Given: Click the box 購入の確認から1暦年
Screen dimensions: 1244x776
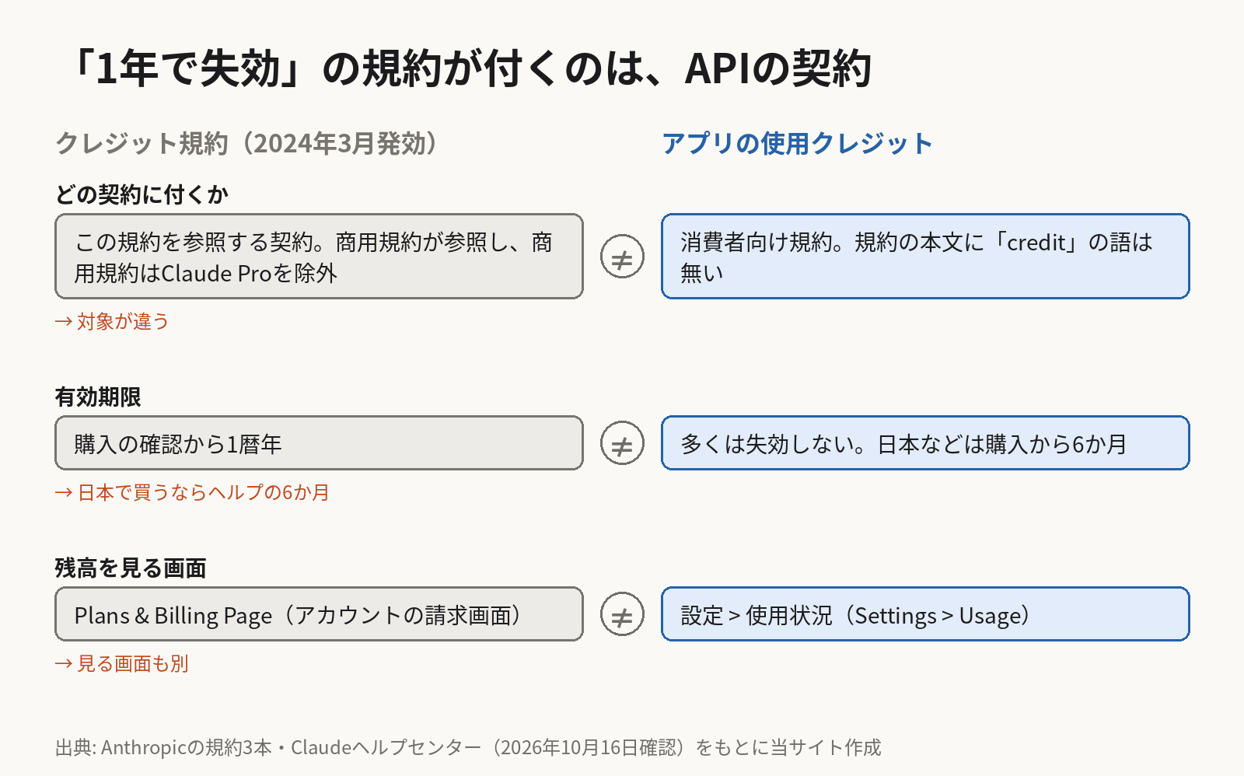Looking at the screenshot, I should 319,443.
